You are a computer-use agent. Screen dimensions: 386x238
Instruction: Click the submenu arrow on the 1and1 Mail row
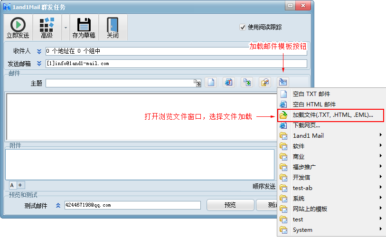[x=381, y=135]
